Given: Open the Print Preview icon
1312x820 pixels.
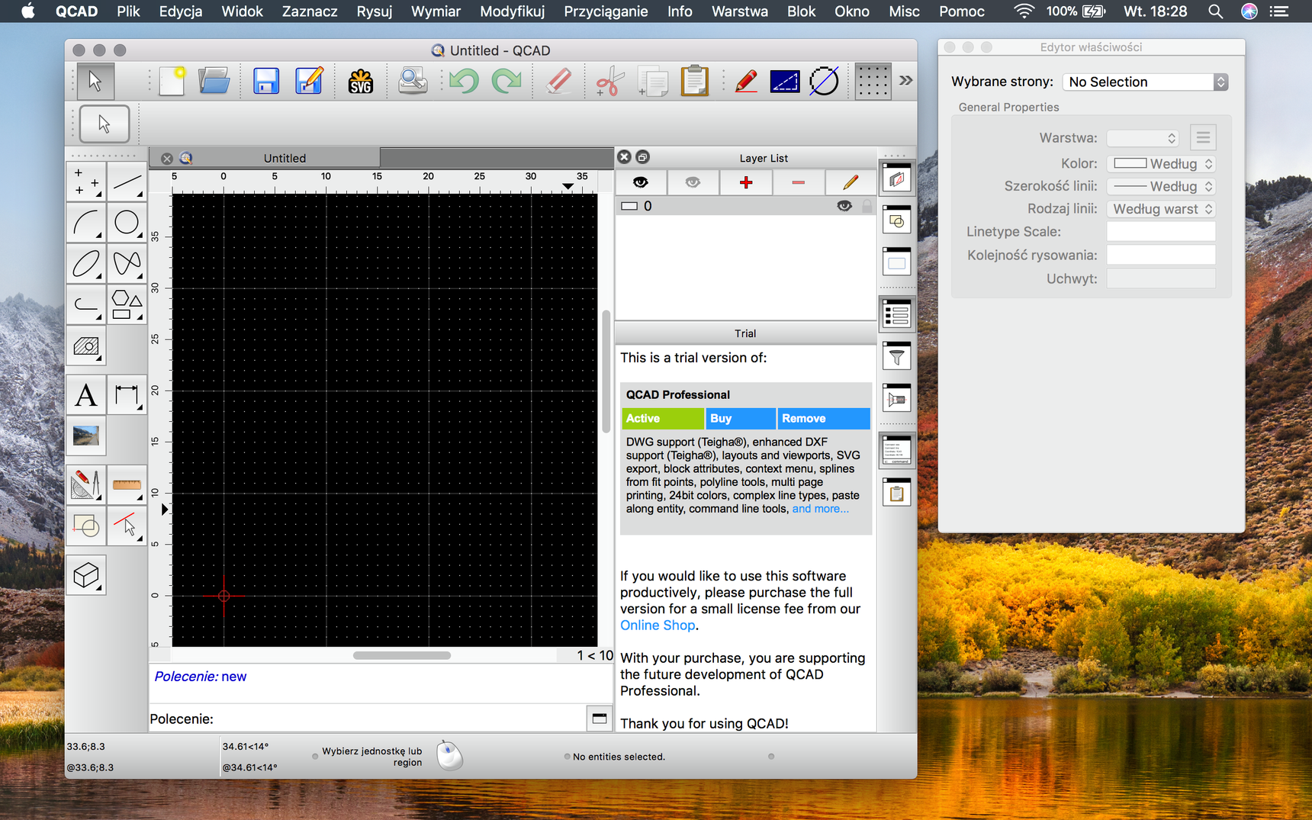Looking at the screenshot, I should point(413,81).
